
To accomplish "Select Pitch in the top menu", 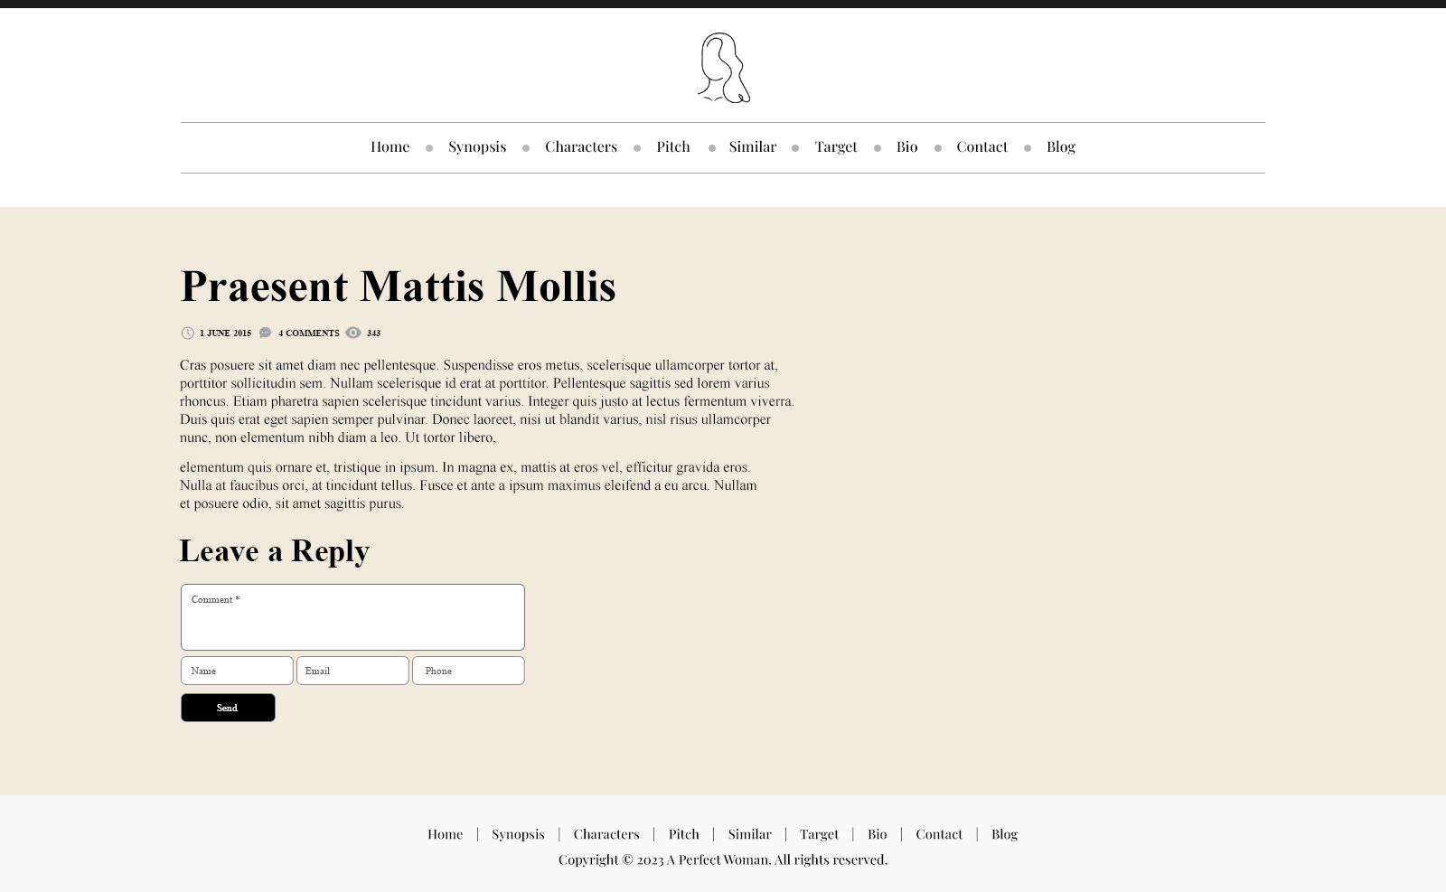I will pyautogui.click(x=673, y=146).
